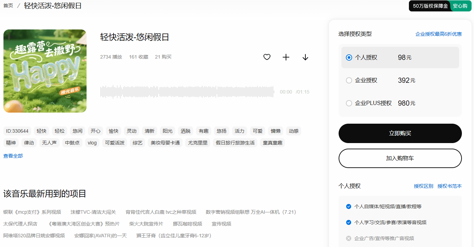This screenshot has height=247, width=474.
Task: Open project 银联《mcp支付》系列视频
Action: [x=32, y=212]
